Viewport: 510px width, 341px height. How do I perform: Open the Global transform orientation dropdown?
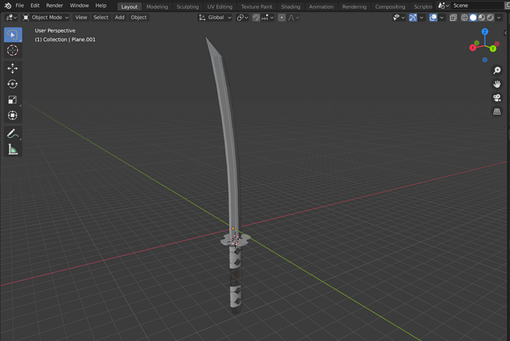tap(215, 18)
